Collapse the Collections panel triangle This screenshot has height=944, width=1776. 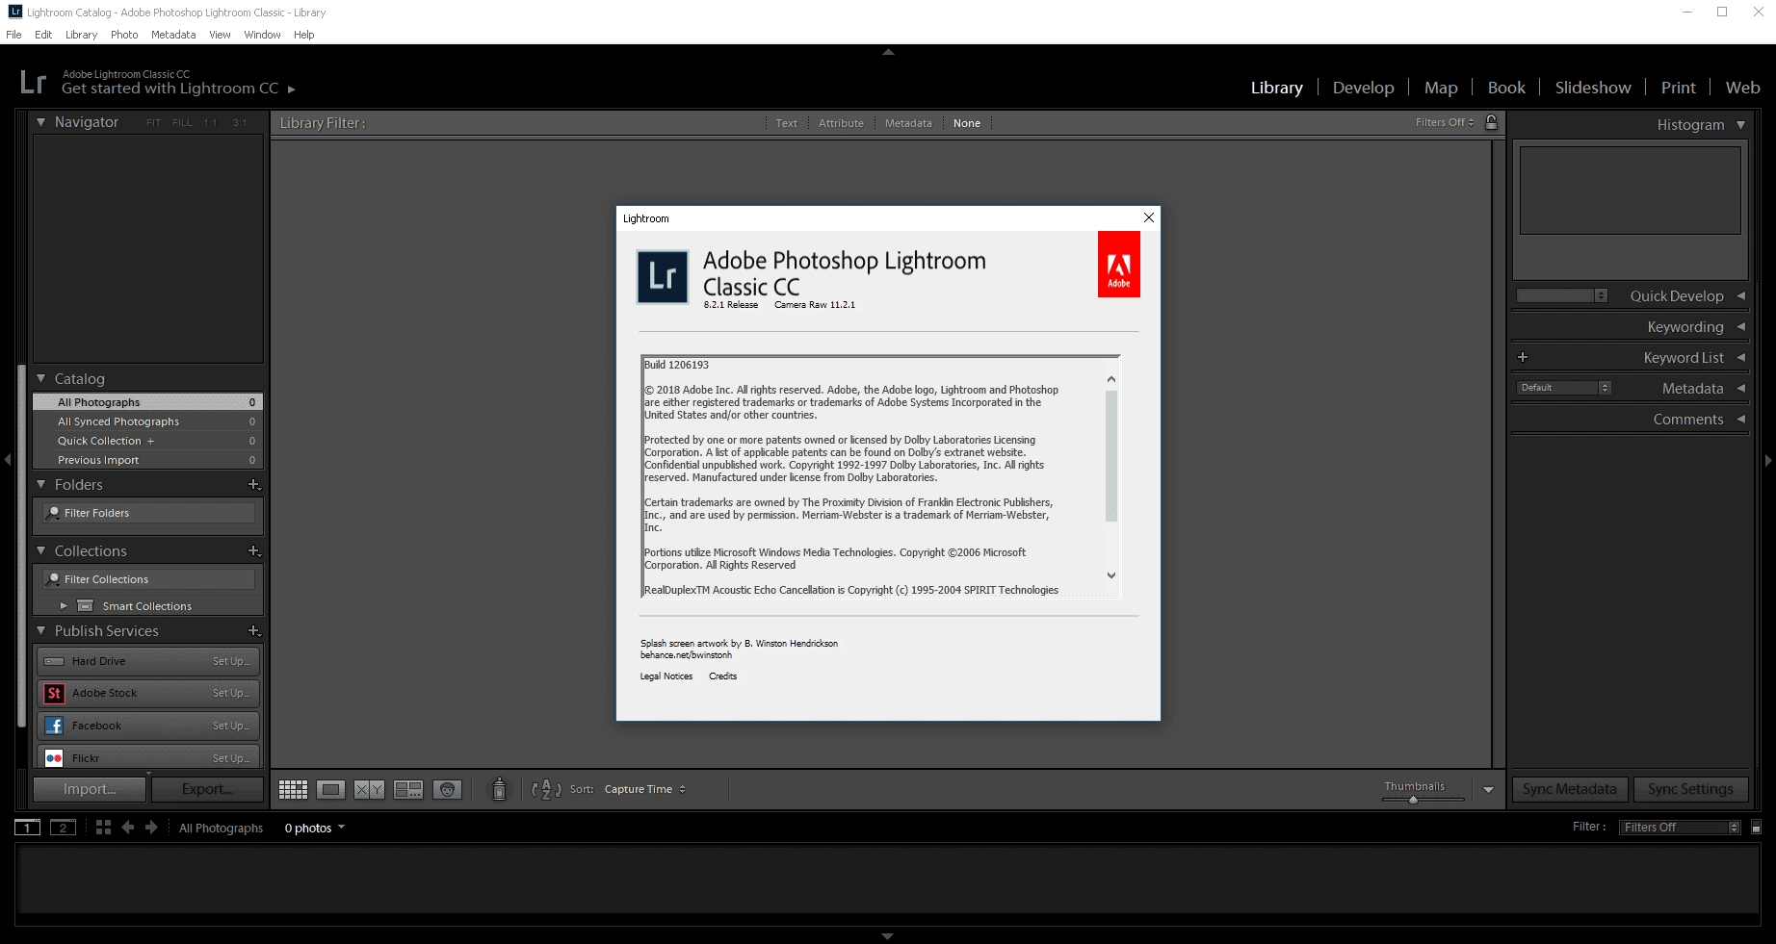(40, 551)
